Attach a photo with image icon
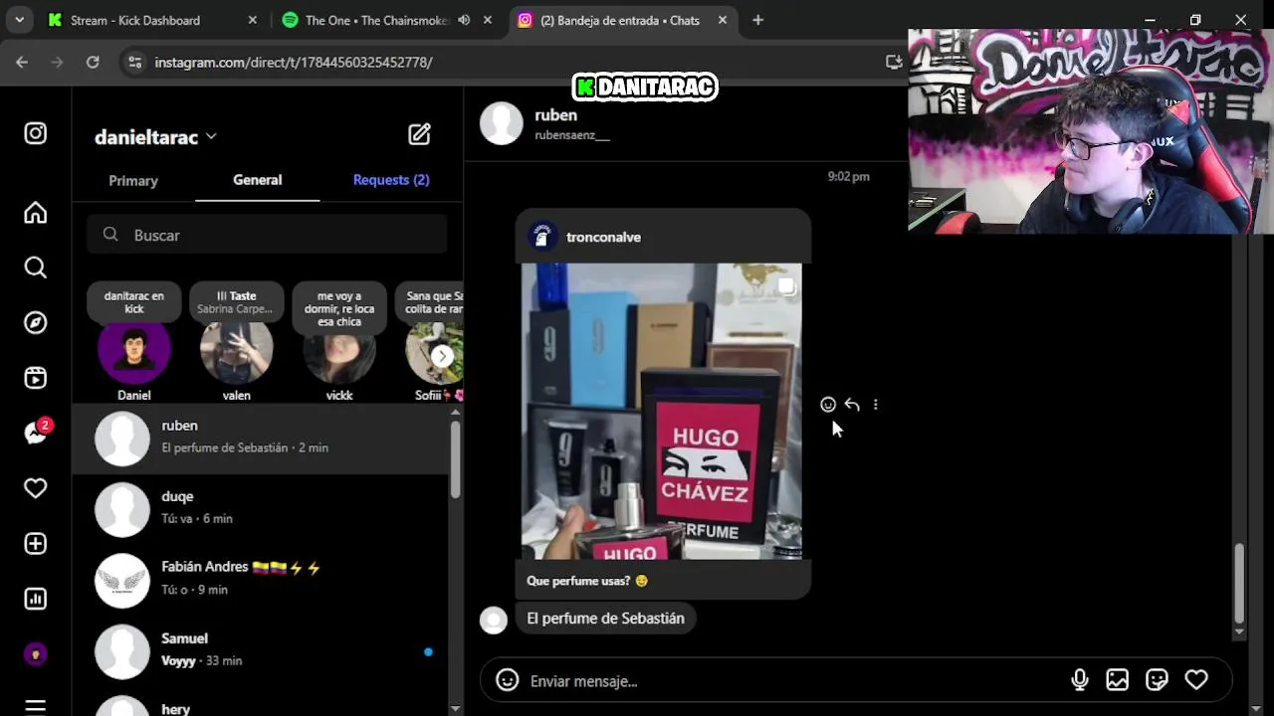This screenshot has width=1274, height=716. (1118, 680)
